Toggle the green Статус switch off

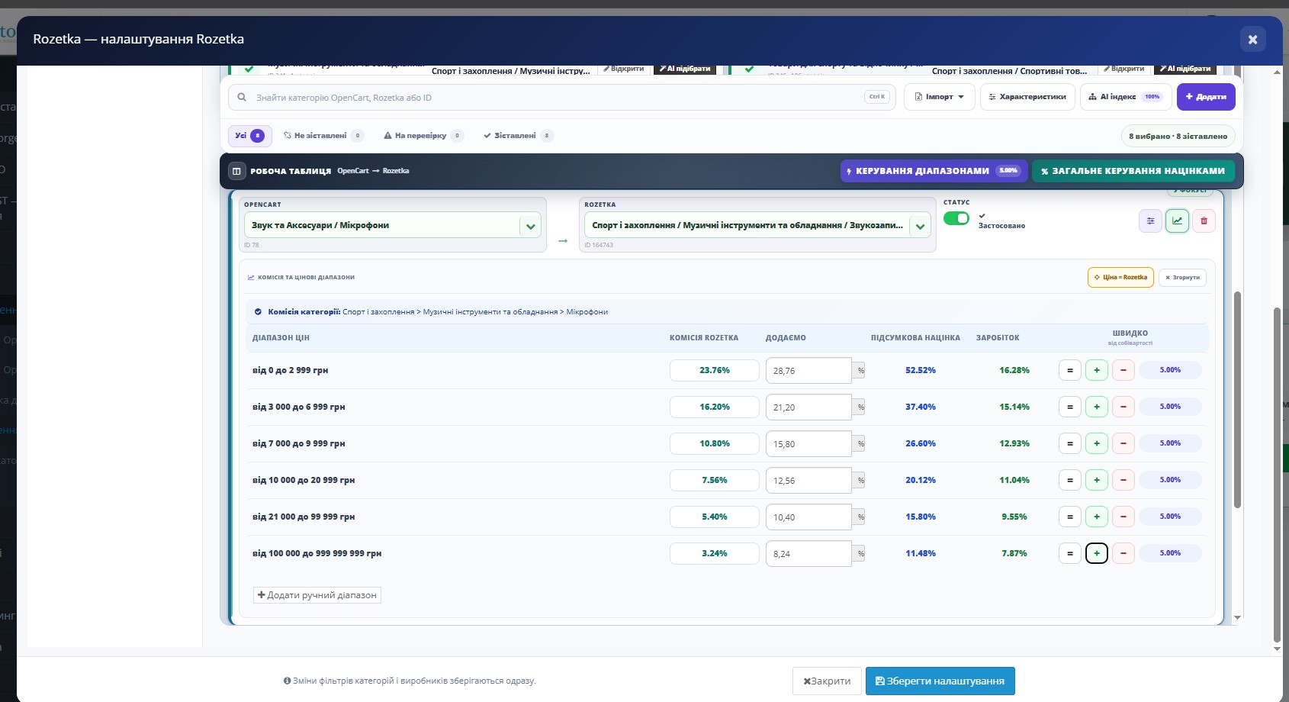point(956,218)
